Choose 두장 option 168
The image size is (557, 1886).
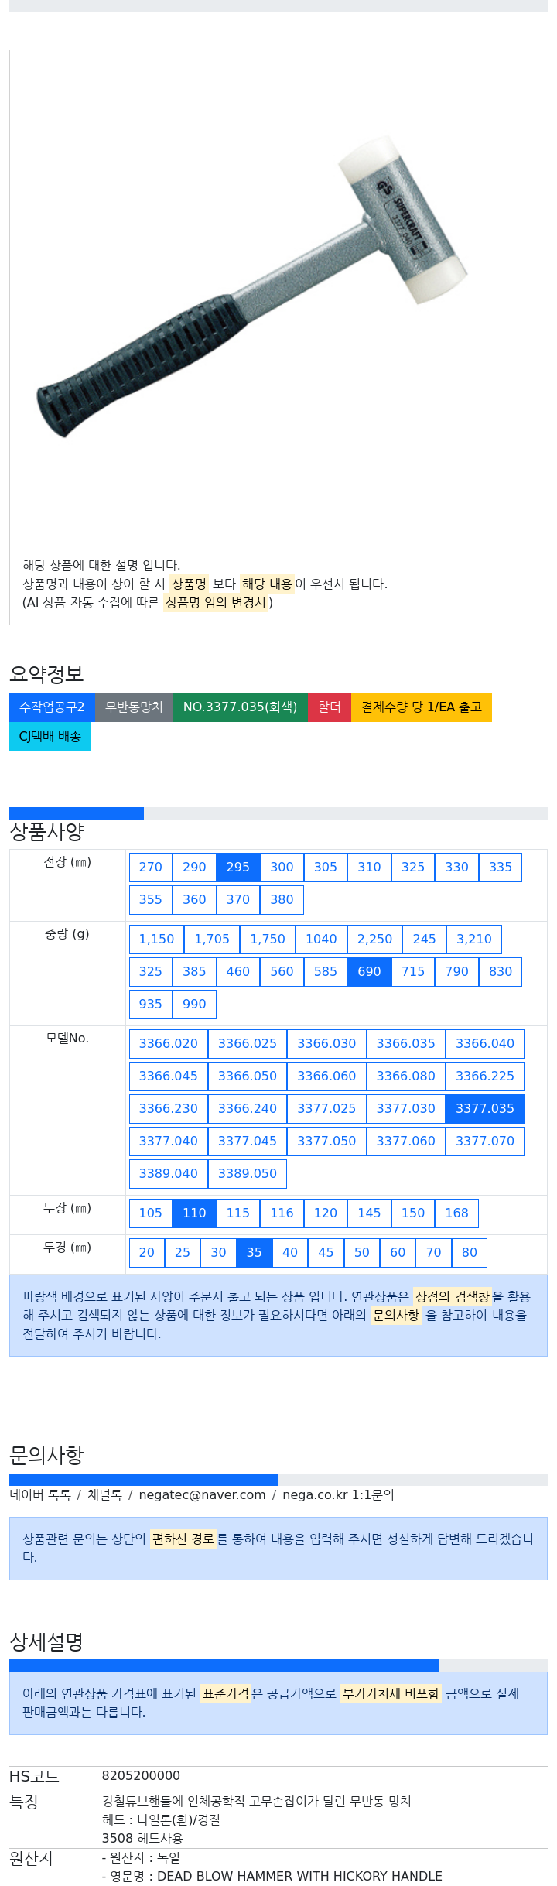(x=456, y=1213)
